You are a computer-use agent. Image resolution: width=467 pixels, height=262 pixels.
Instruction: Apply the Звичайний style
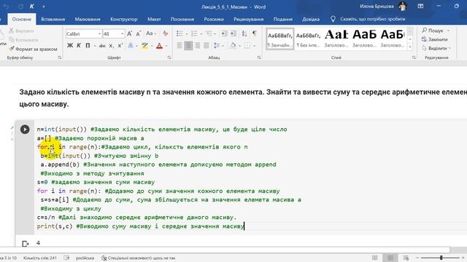pos(280,39)
